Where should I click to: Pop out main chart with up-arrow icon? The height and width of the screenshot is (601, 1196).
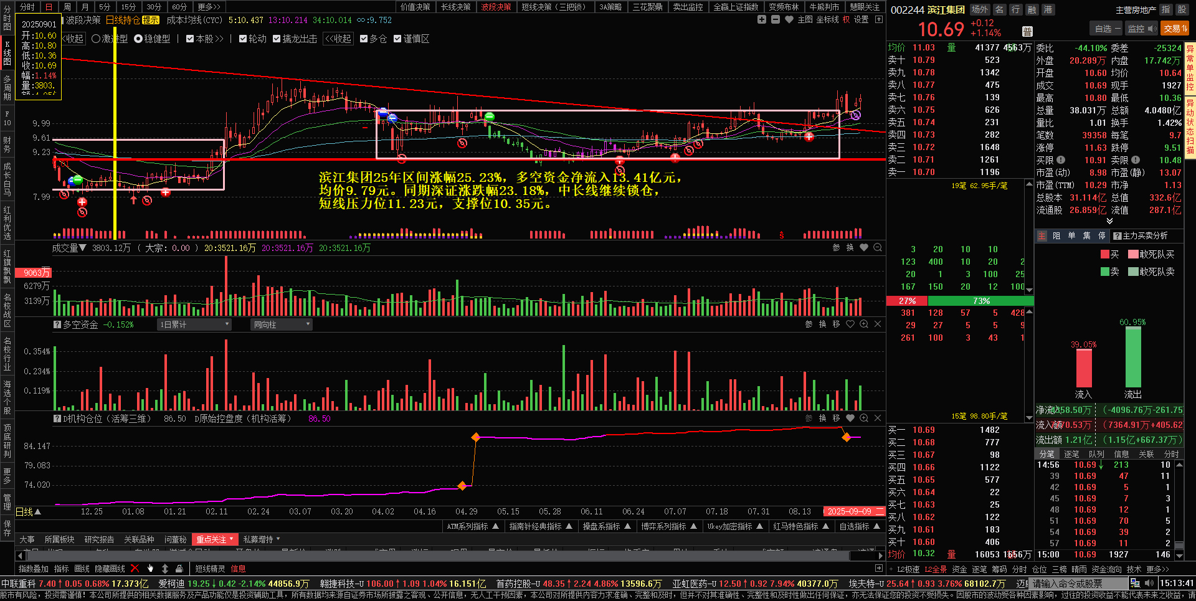tap(879, 20)
